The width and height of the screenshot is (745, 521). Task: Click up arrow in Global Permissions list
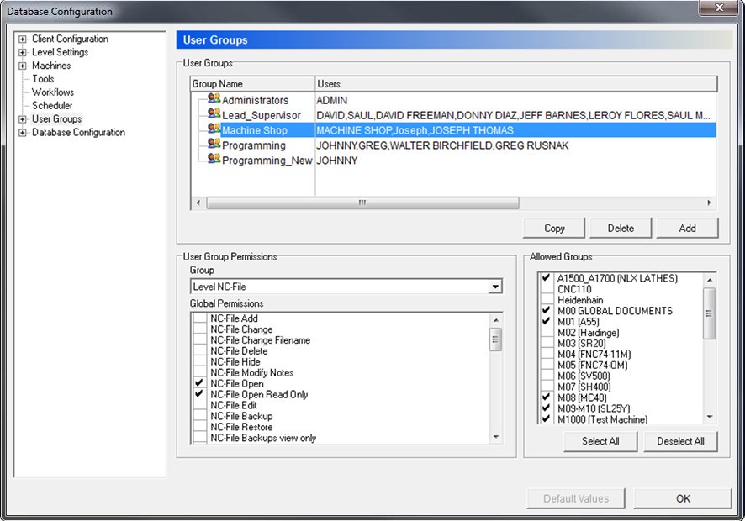pyautogui.click(x=495, y=320)
